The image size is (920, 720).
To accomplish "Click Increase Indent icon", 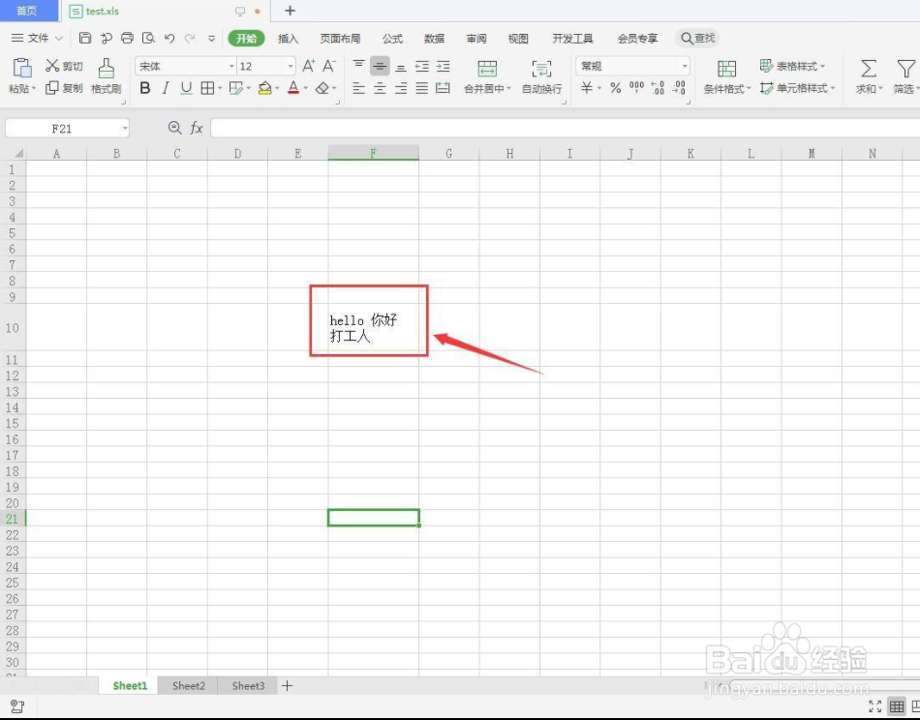I will click(443, 66).
